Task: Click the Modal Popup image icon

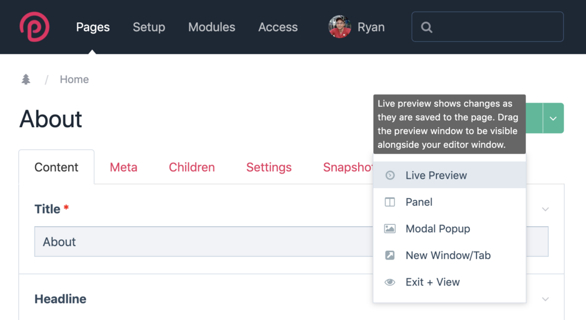Action: pyautogui.click(x=390, y=229)
